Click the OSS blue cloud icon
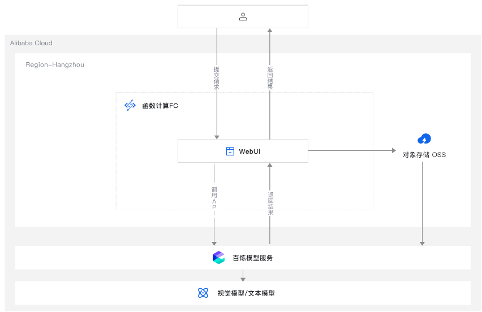 coord(424,139)
